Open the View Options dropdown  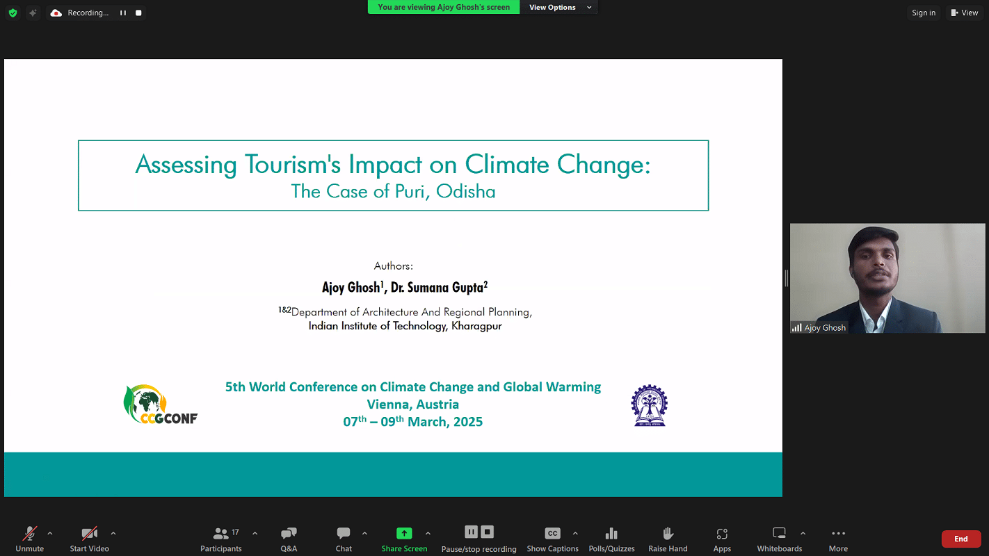[561, 7]
